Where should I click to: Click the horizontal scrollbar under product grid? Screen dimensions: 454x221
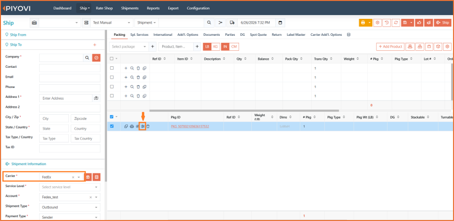pos(244,110)
